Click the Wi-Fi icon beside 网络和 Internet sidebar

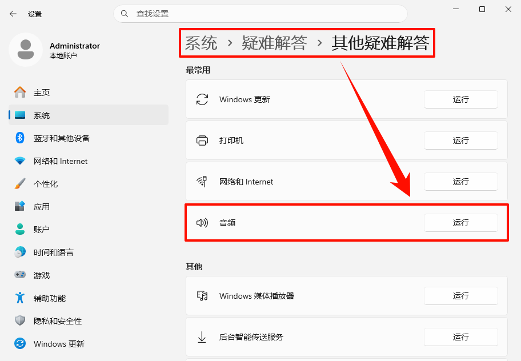20,161
